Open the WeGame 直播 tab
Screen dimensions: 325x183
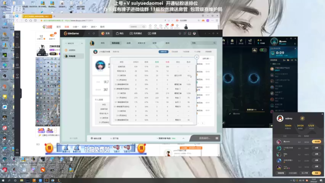(152, 33)
